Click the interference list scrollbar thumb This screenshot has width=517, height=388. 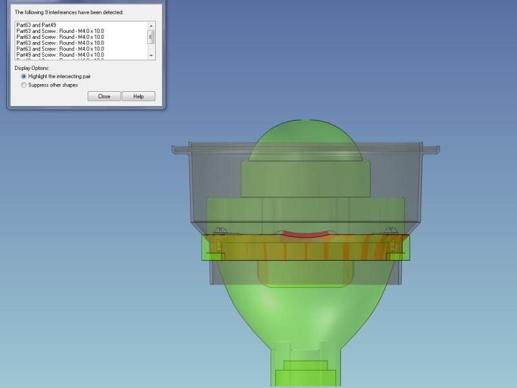pyautogui.click(x=151, y=37)
